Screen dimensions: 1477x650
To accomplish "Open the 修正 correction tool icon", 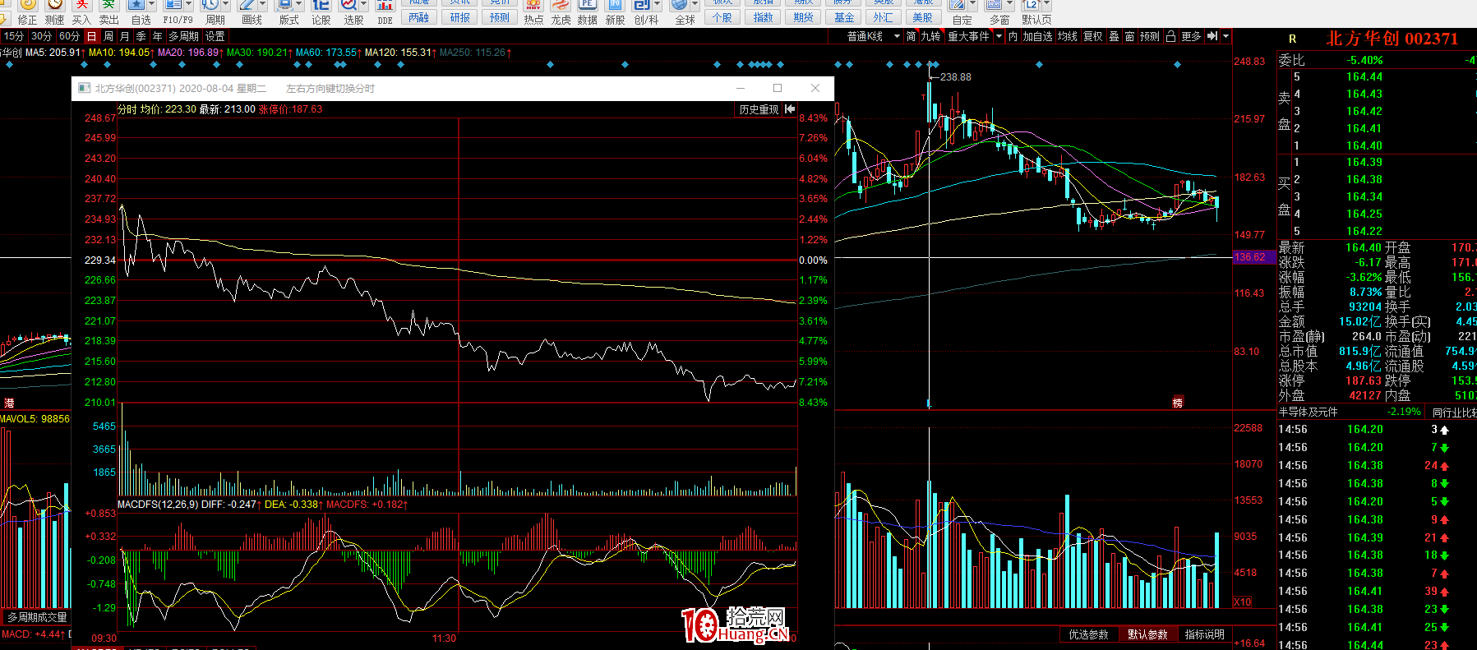I will [27, 5].
